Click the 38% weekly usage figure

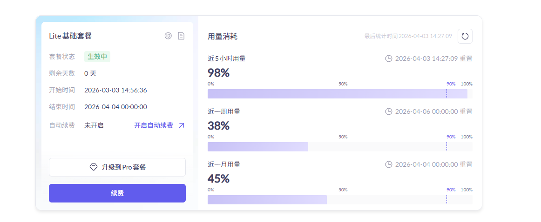pyautogui.click(x=218, y=126)
